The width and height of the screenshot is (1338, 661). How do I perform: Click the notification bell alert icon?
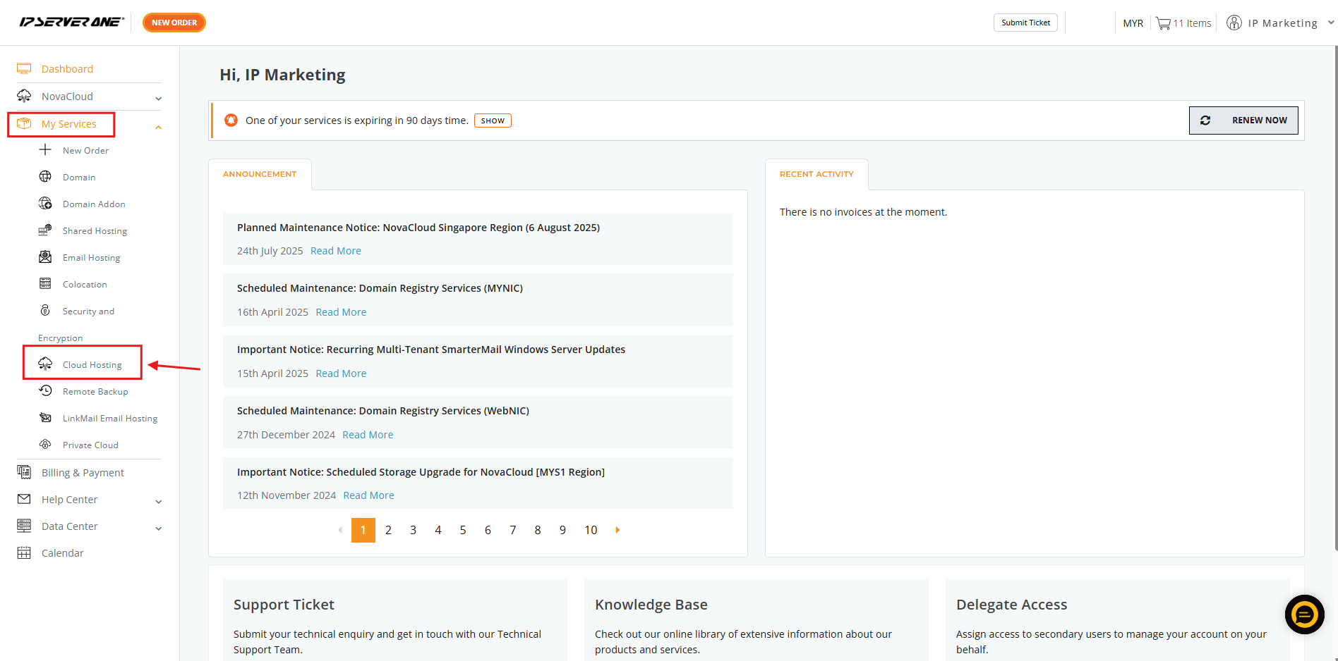pyautogui.click(x=231, y=121)
